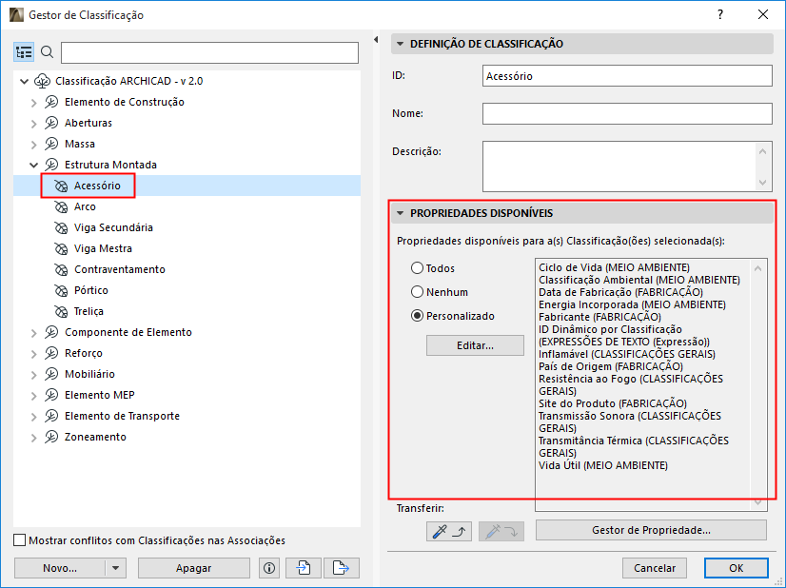The height and width of the screenshot is (588, 786).
Task: Click the Componente de Elemento leaf icon
Action: point(51,332)
